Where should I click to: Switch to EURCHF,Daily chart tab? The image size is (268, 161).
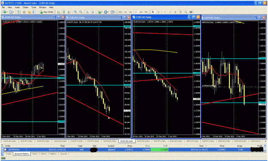tap(143, 141)
